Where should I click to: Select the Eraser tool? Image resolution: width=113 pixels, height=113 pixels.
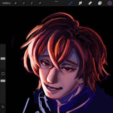[90, 3]
